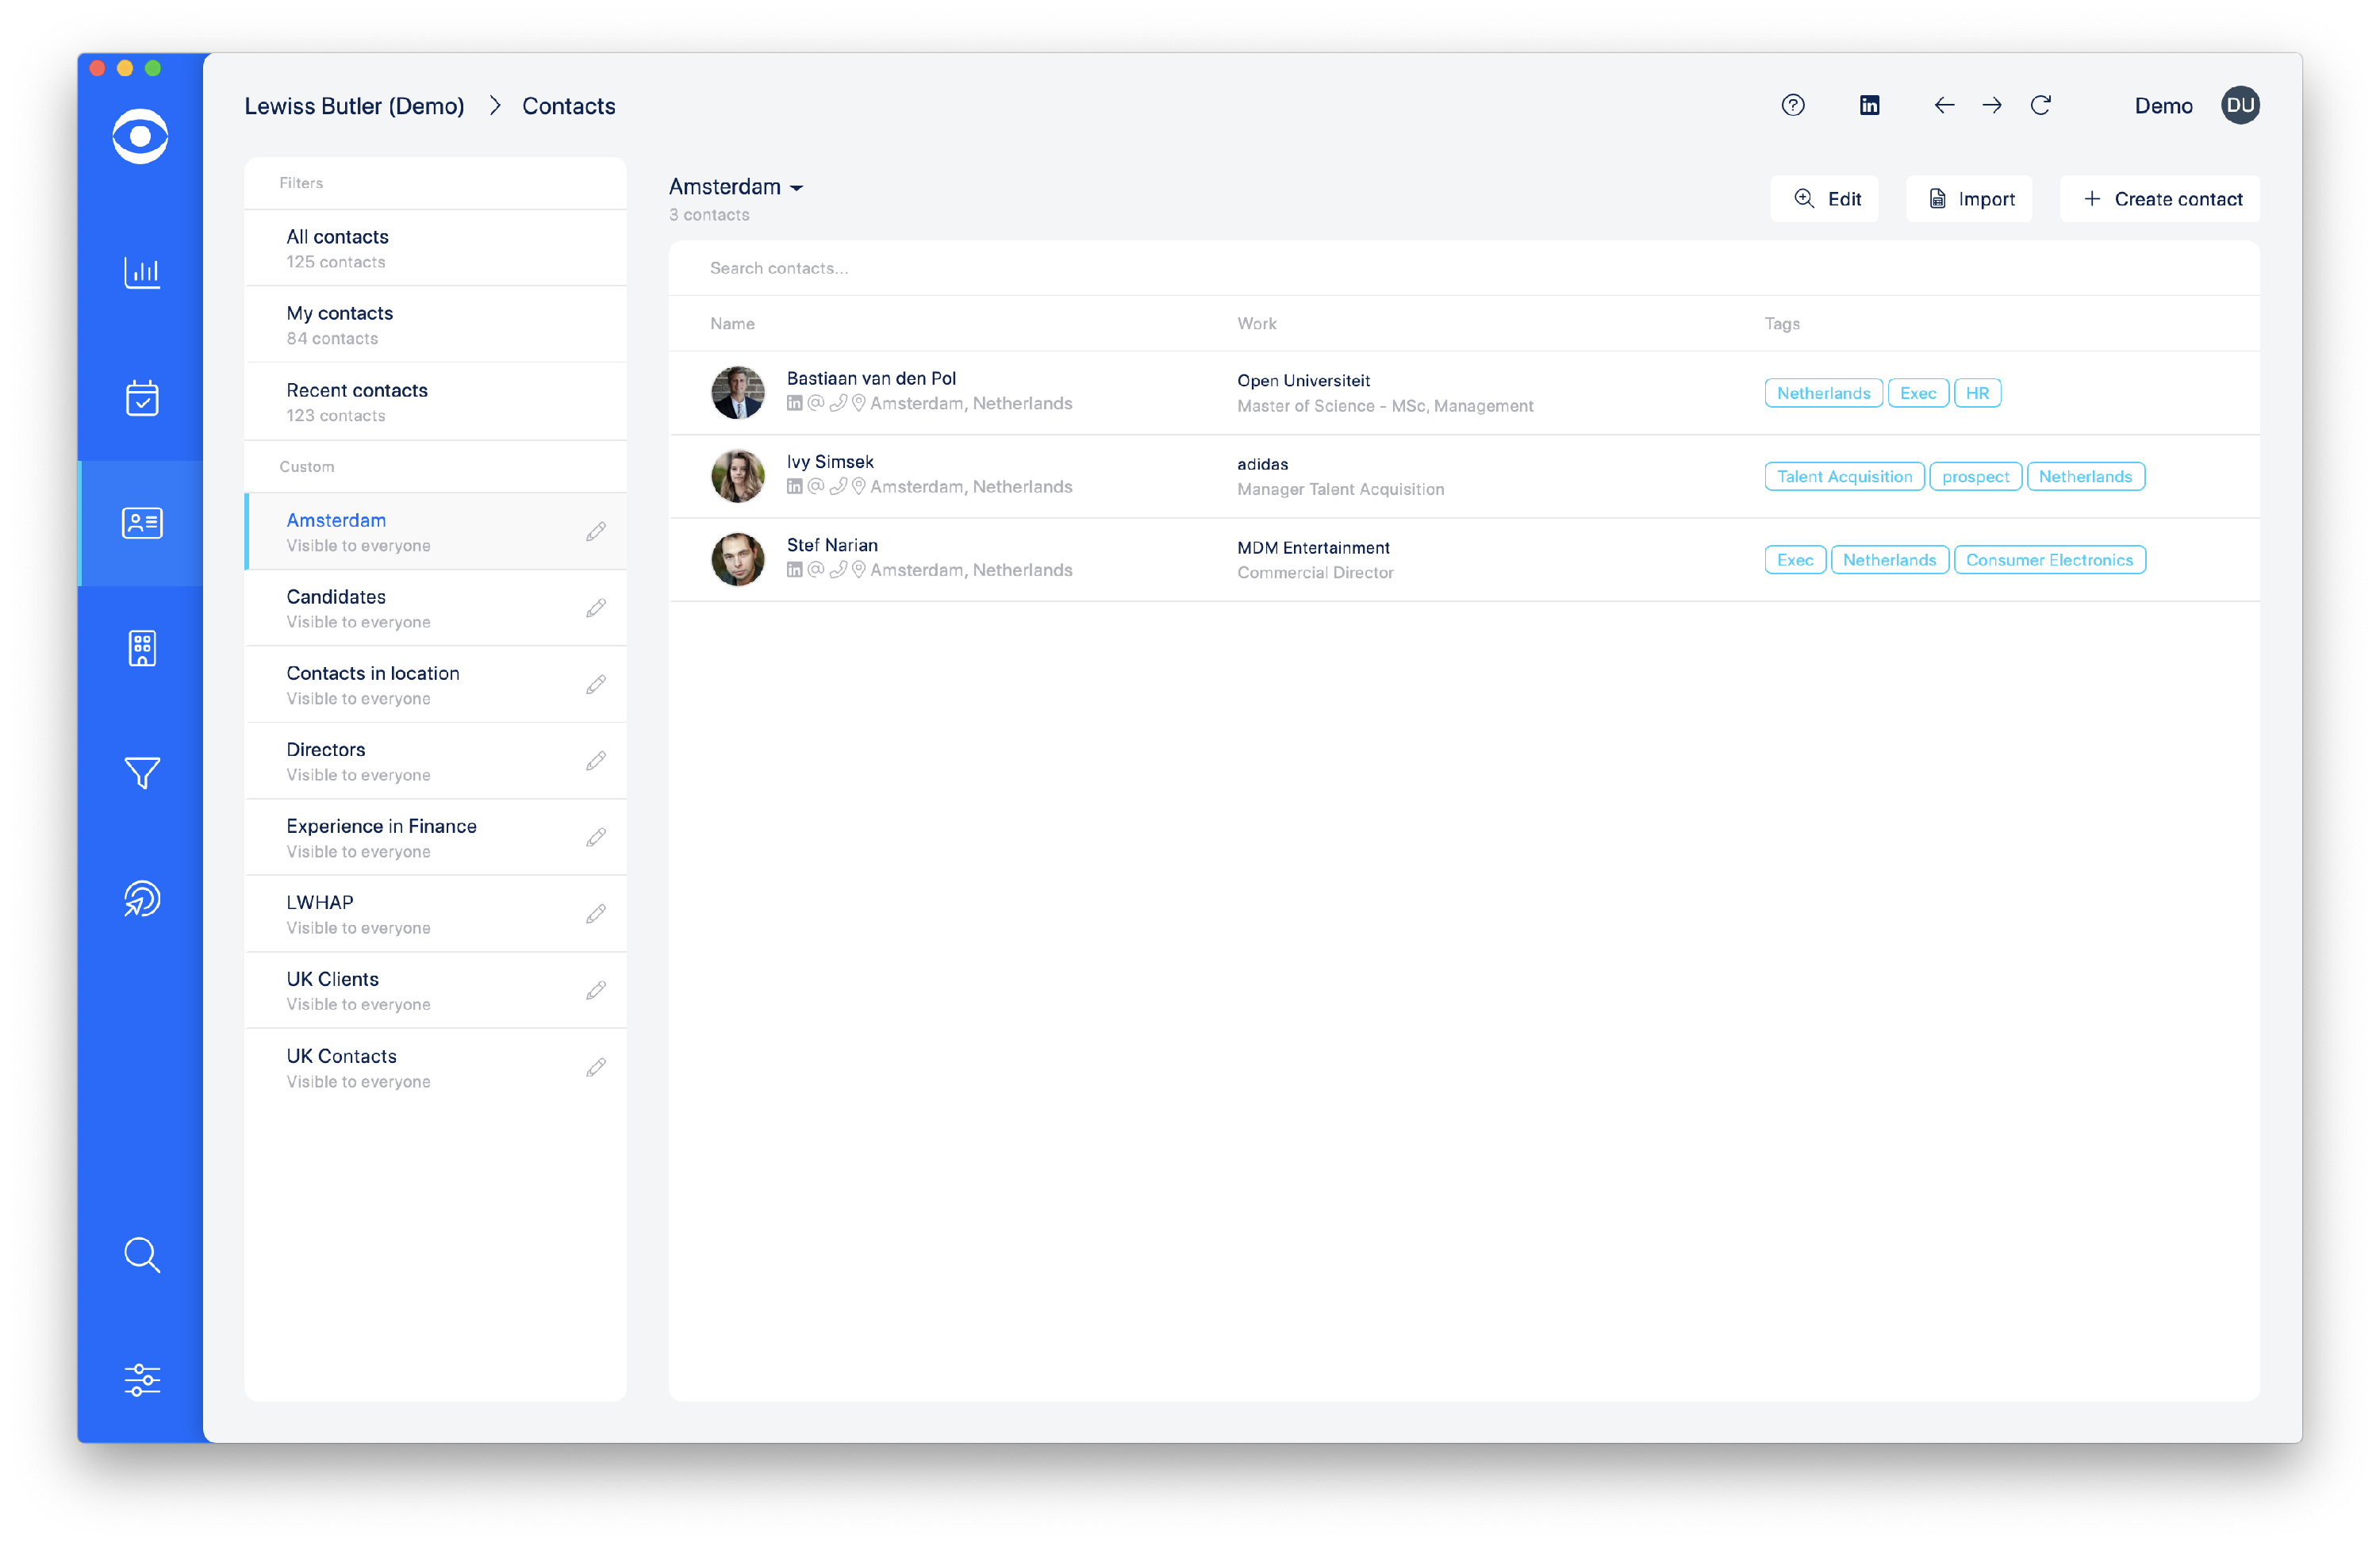Open the campaigns target icon in sidebar
The height and width of the screenshot is (1546, 2380).
pos(142,898)
